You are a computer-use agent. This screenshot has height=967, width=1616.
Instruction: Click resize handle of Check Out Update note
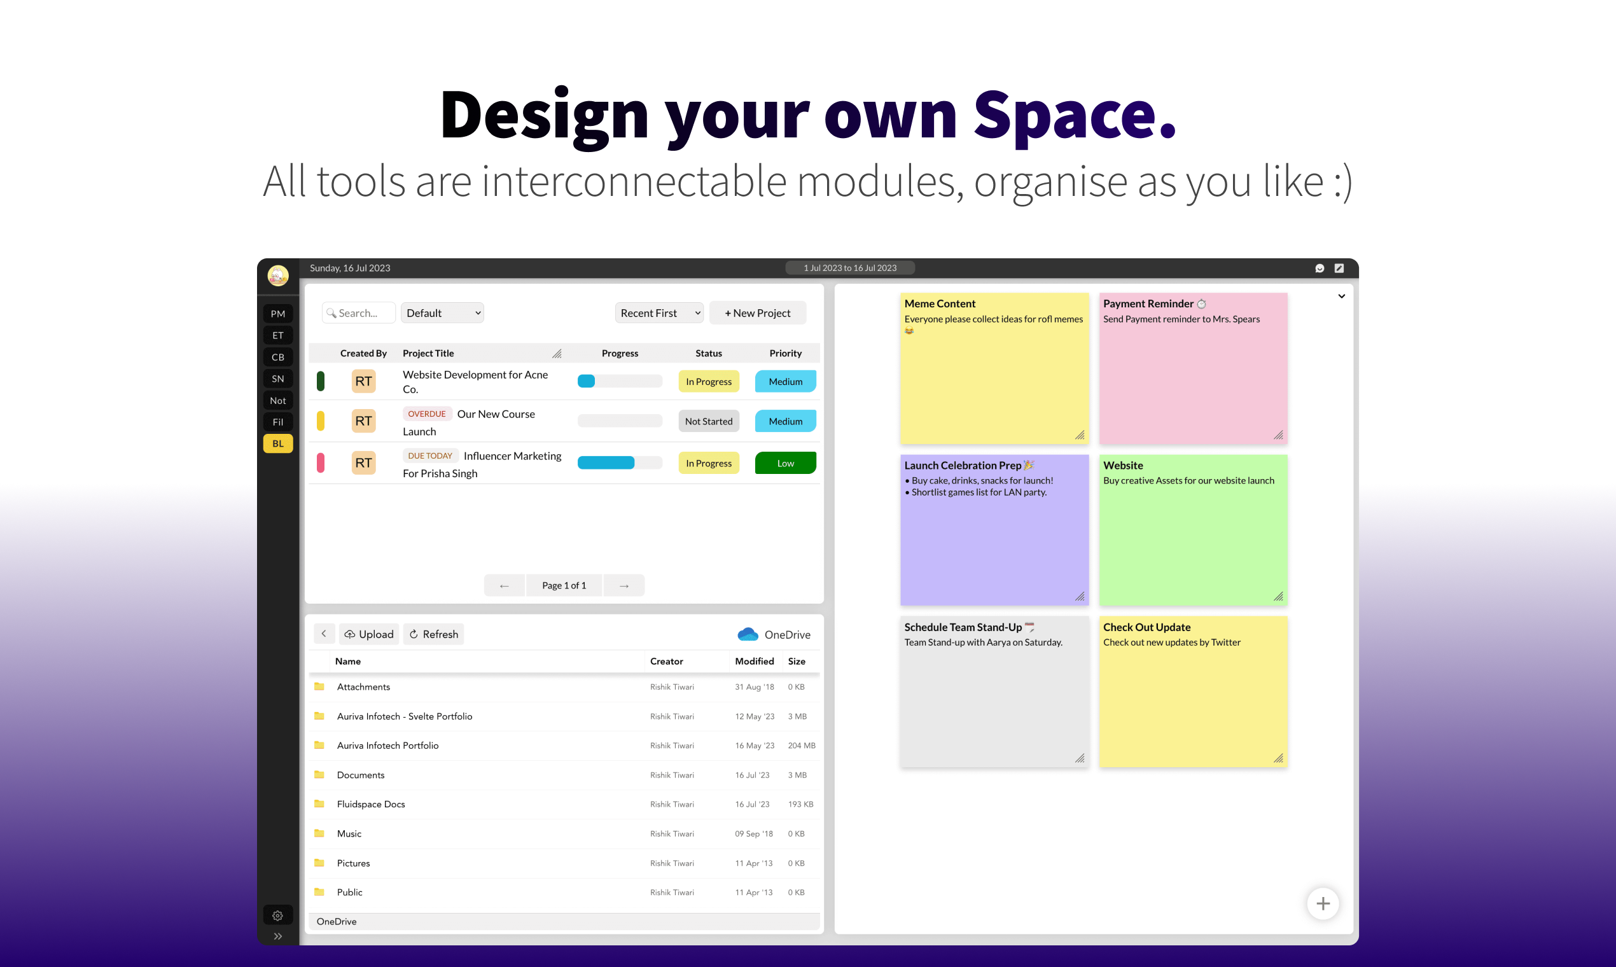(x=1278, y=758)
